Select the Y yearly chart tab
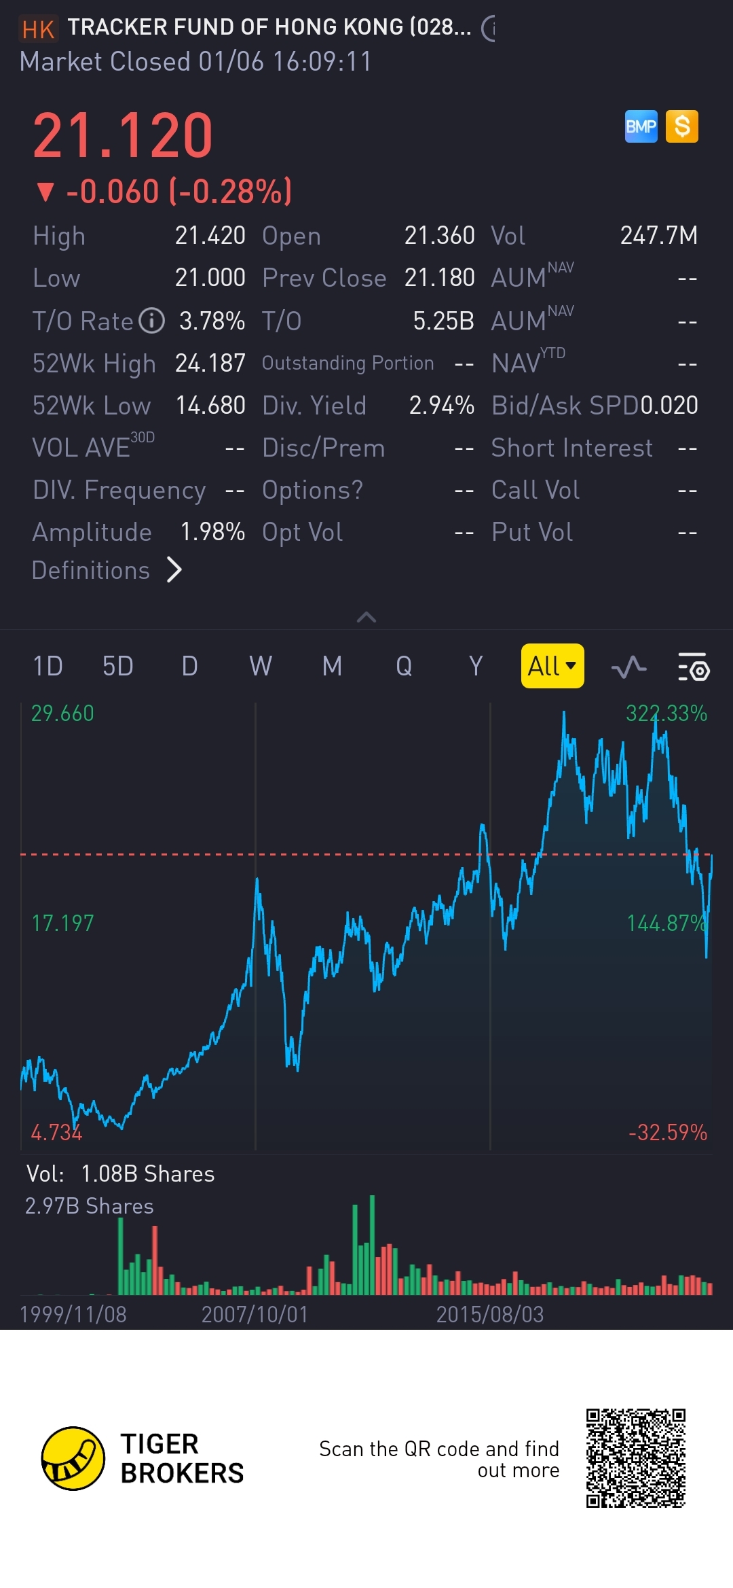This screenshot has height=1588, width=733. [x=476, y=666]
